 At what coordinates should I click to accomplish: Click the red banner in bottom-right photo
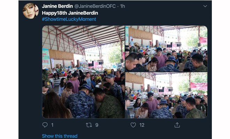(199, 86)
